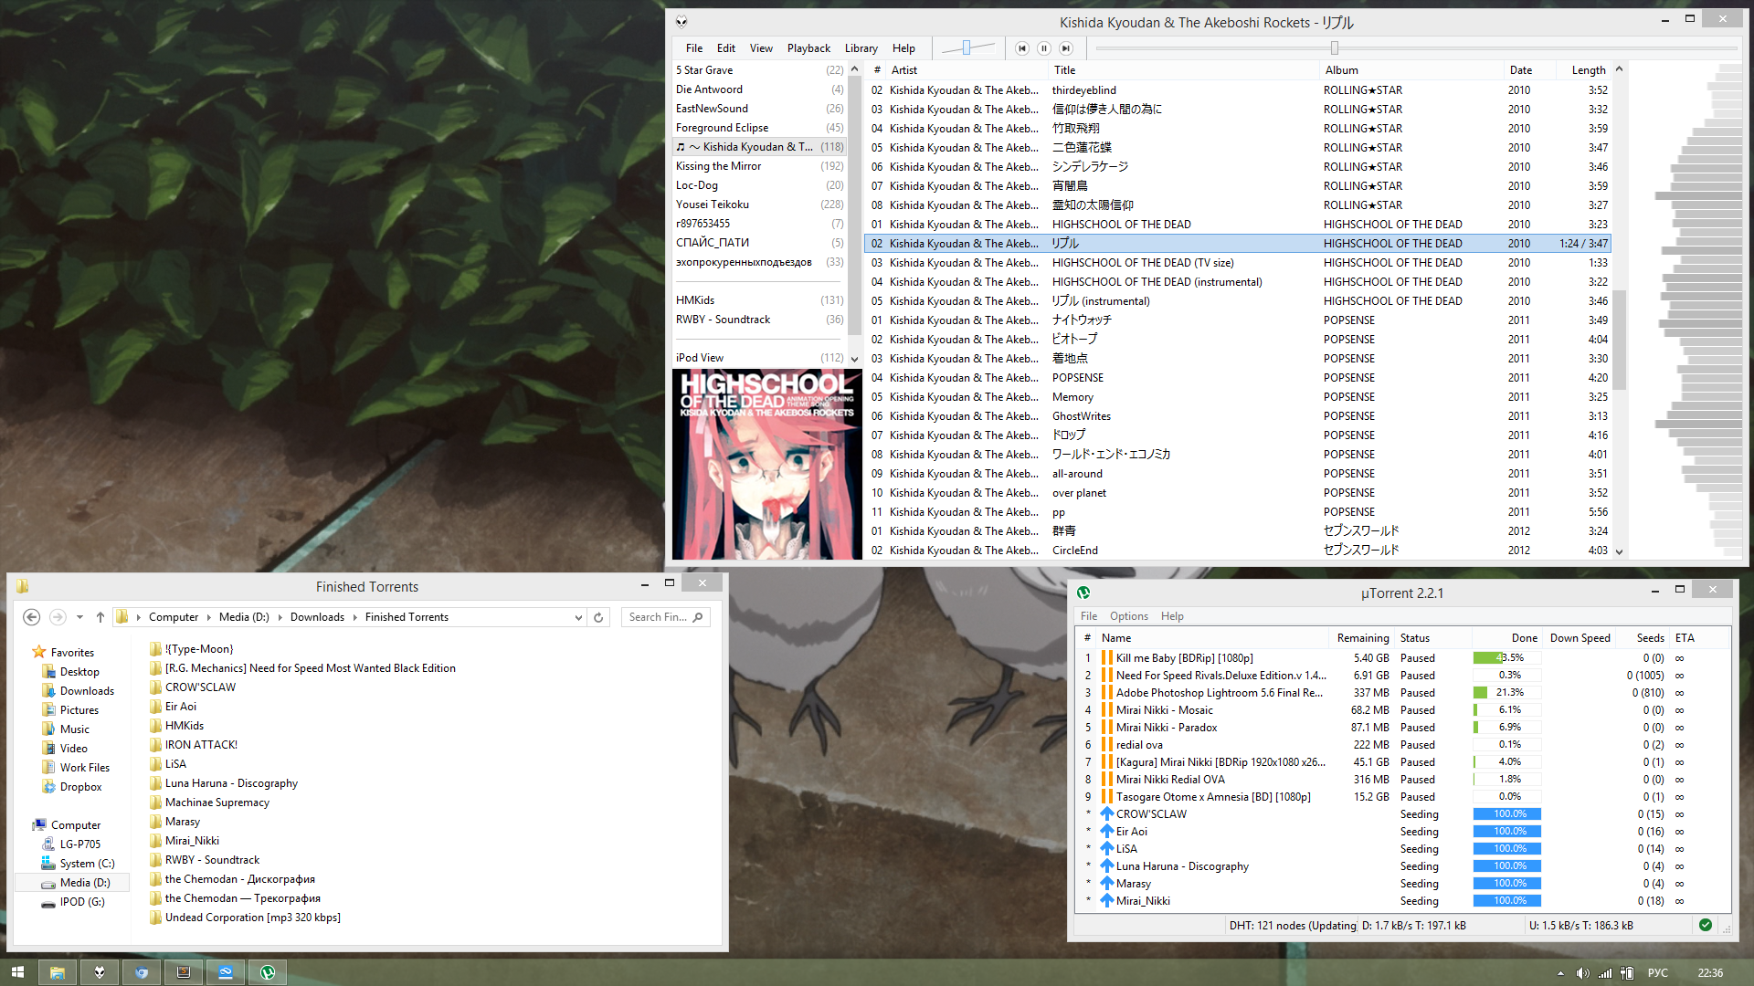
Task: Click the uTorrent green status checkmark
Action: (1705, 925)
